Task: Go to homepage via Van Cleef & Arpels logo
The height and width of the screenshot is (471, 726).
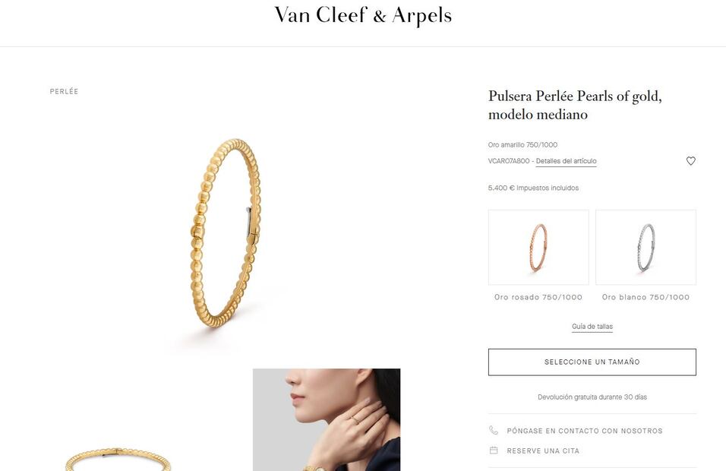Action: [x=363, y=15]
